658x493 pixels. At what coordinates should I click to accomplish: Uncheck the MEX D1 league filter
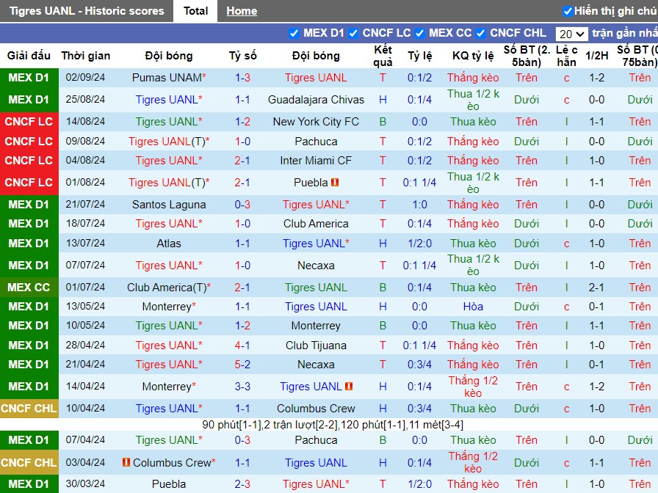coord(294,33)
